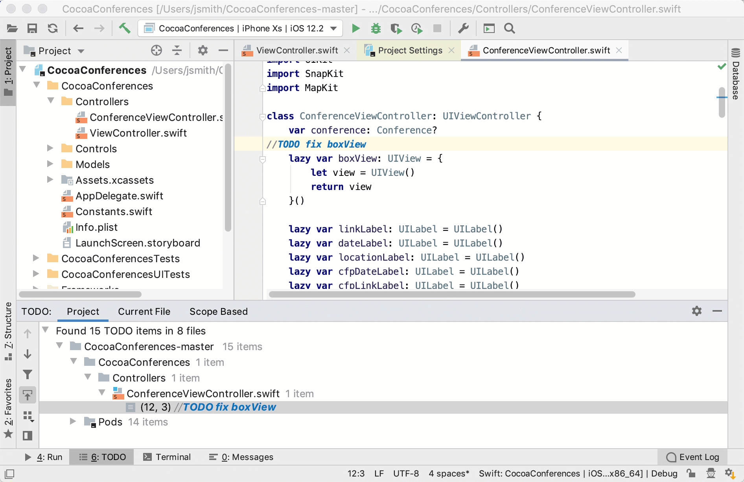The height and width of the screenshot is (482, 744).
Task: Toggle the Database side tool window
Action: [x=736, y=74]
